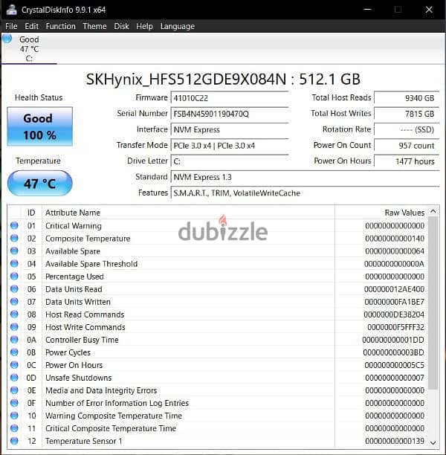Click the status icon beside Percentage Used
Viewport: 446px width, 455px height.
(x=14, y=277)
